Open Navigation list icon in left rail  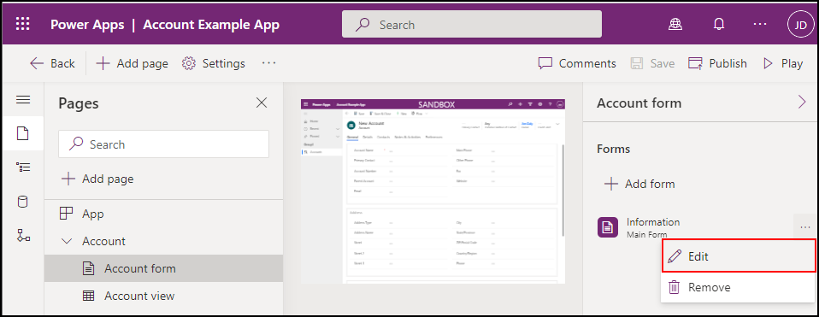pyautogui.click(x=23, y=167)
